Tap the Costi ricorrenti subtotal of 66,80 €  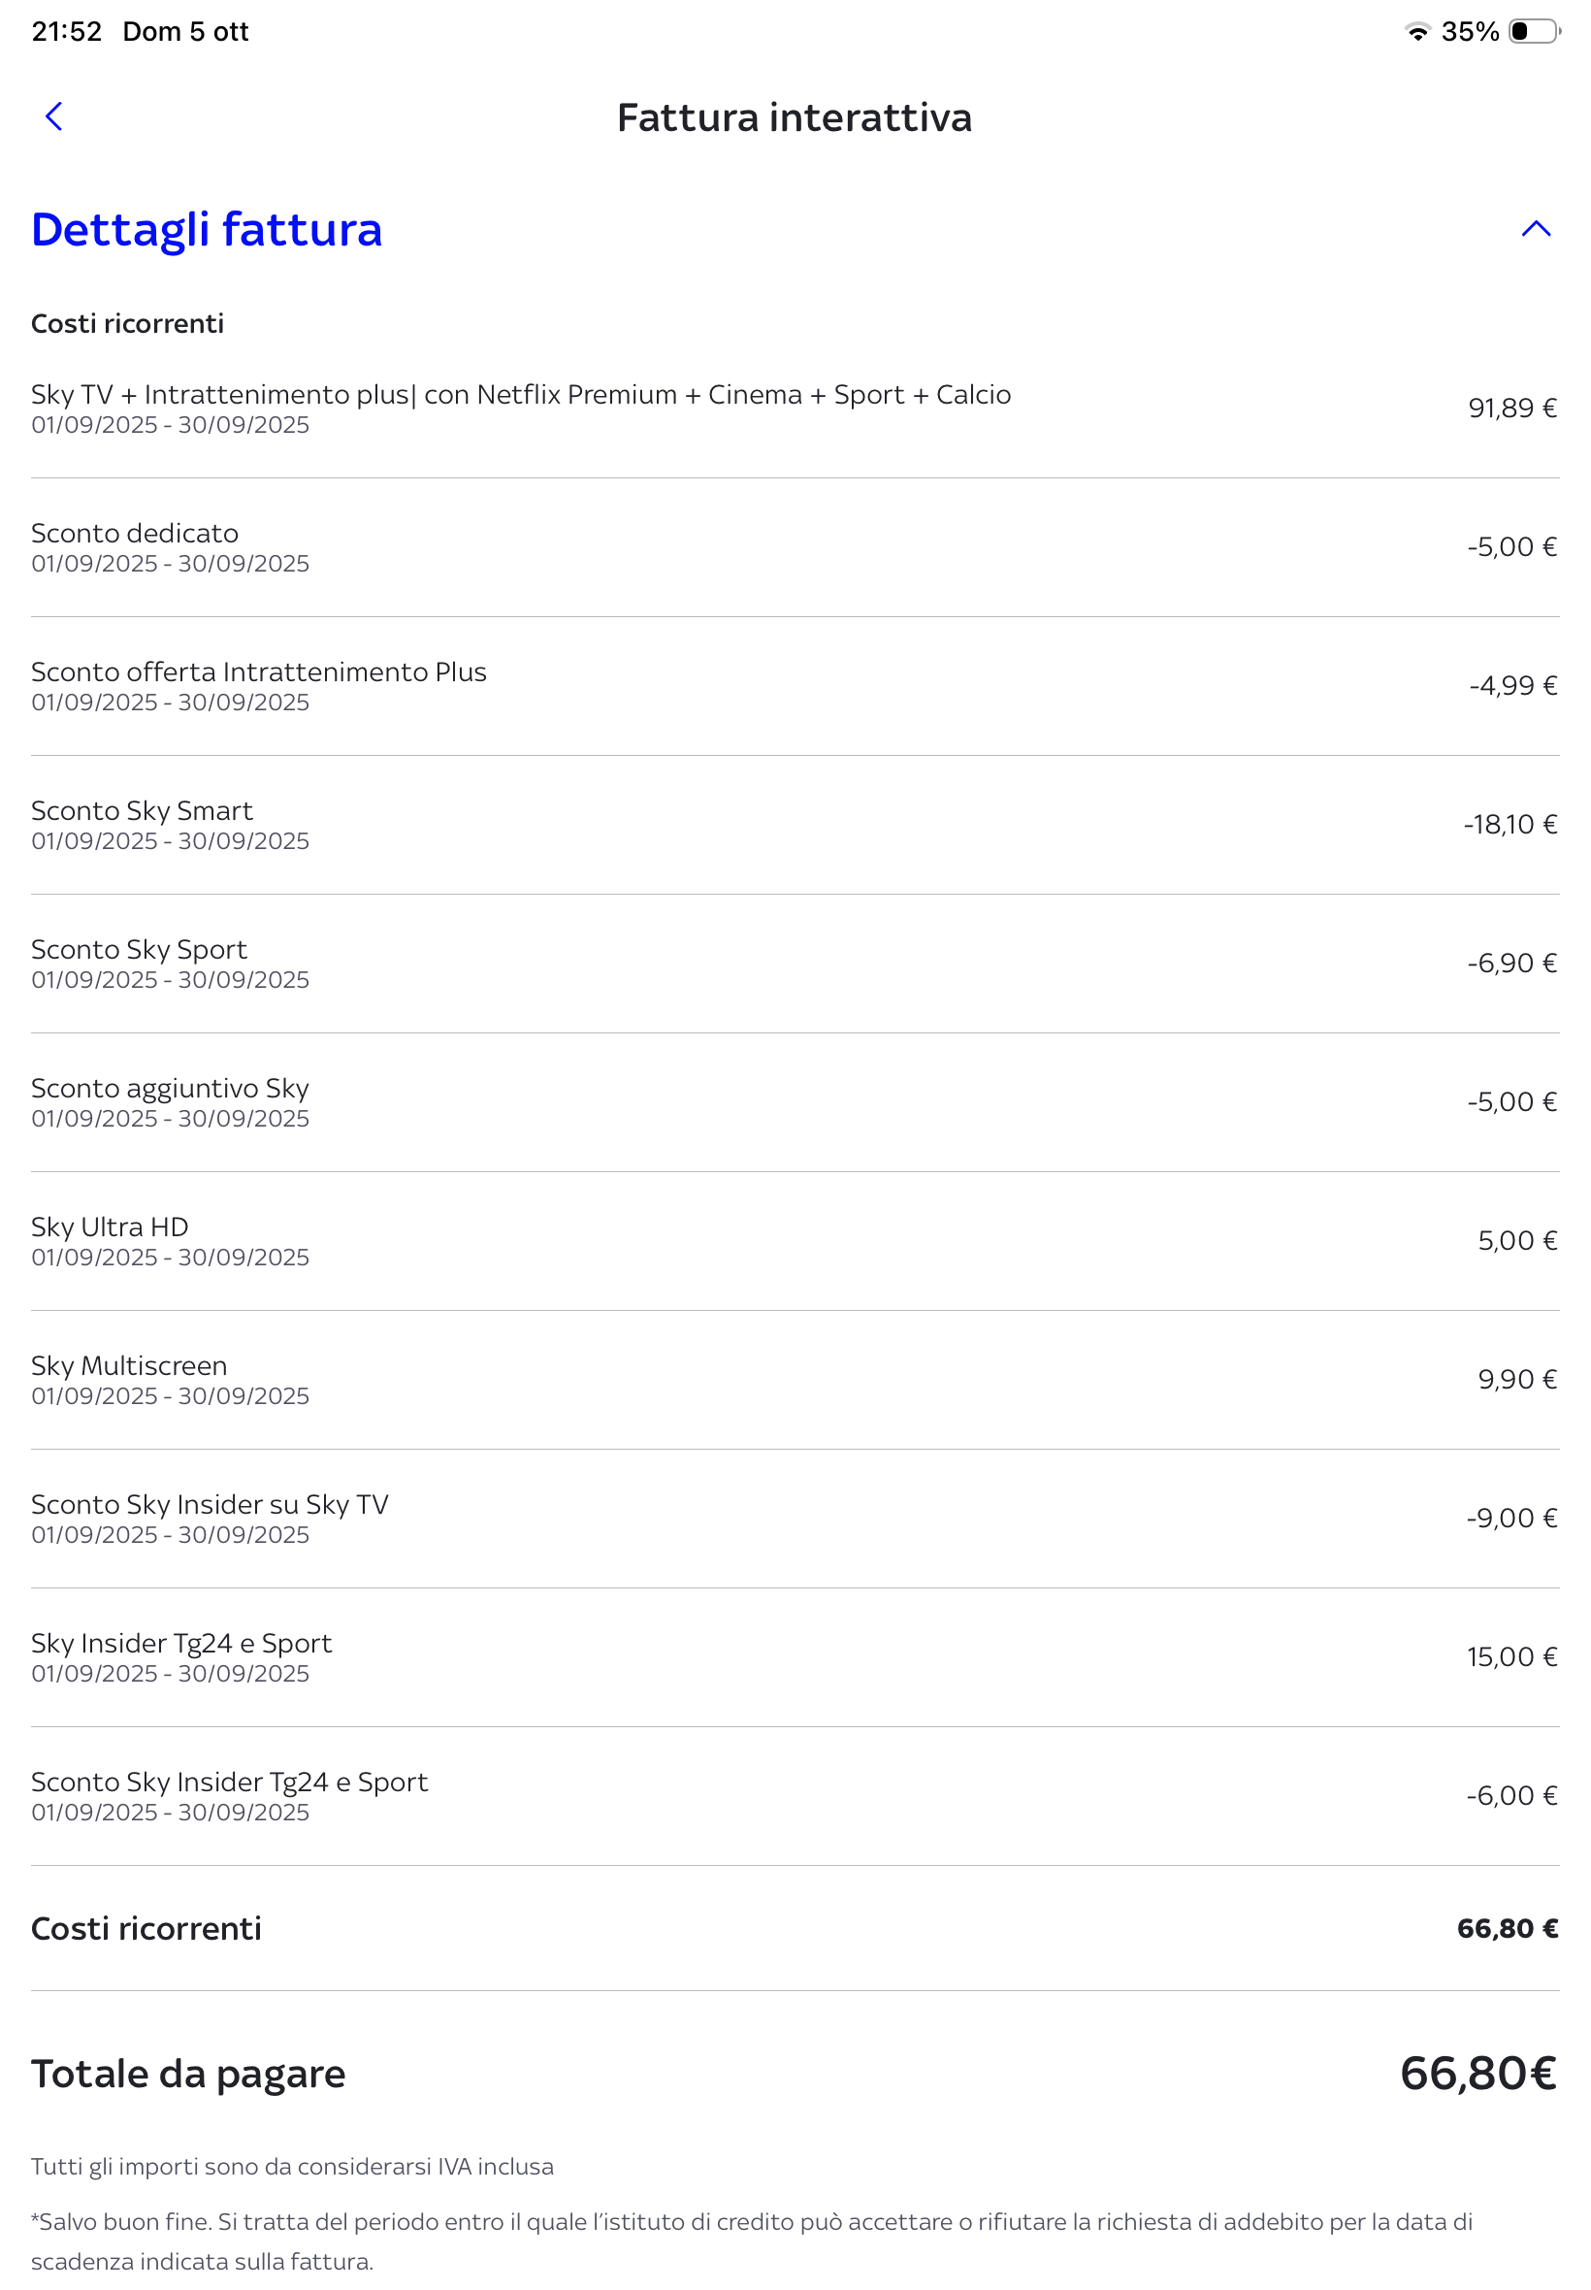pyautogui.click(x=1507, y=1927)
